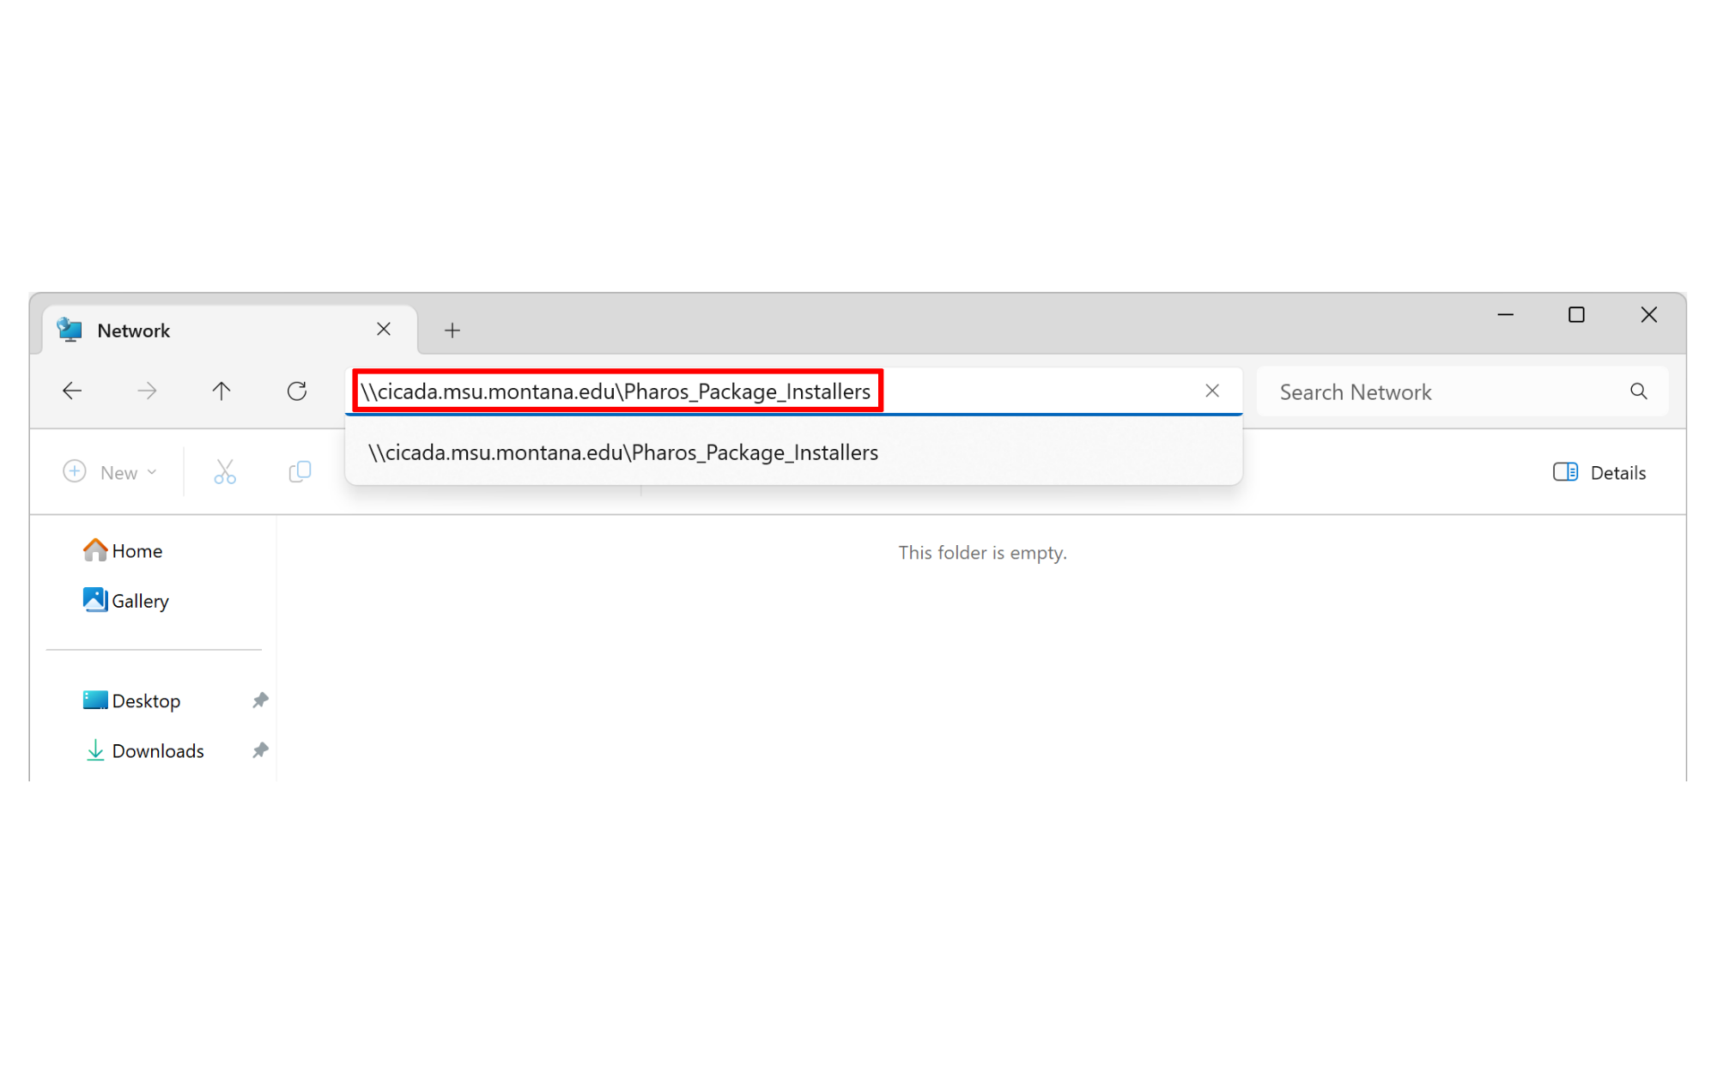Click the Cut scissors icon
This screenshot has height=1073, width=1717.
225,472
